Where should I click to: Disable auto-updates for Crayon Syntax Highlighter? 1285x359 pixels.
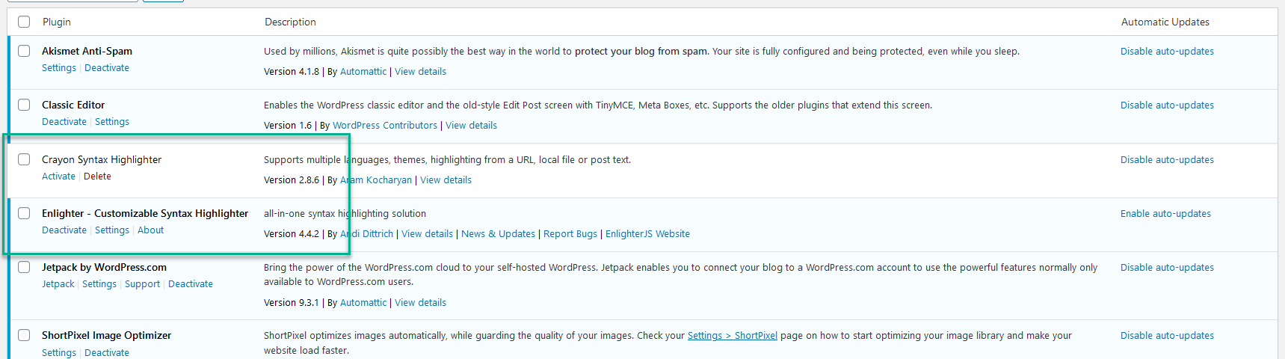point(1167,160)
